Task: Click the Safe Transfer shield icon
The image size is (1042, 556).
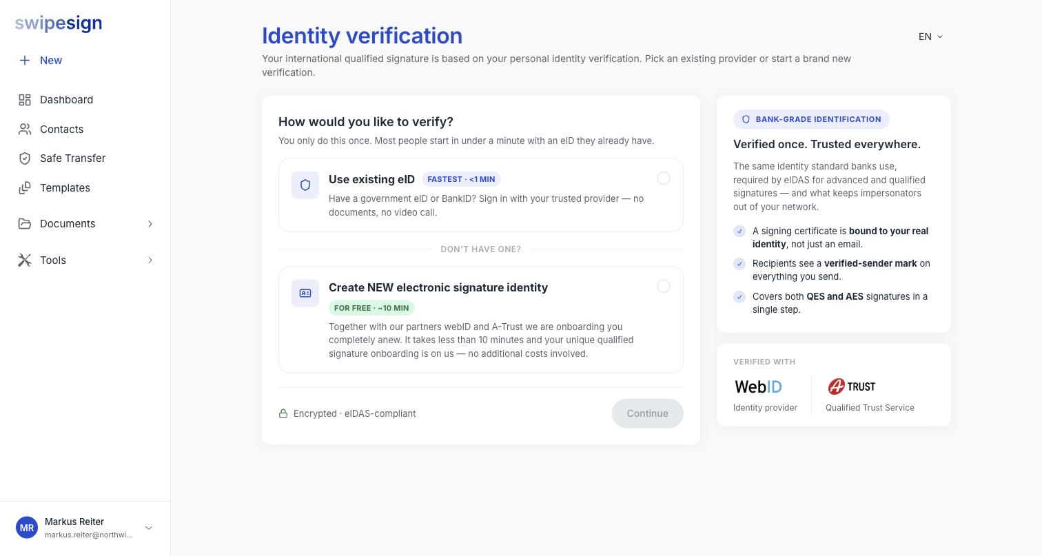Action: pos(25,158)
